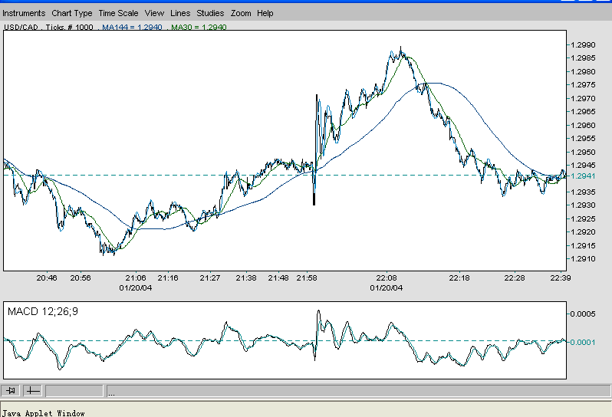612x417 pixels.
Task: Open the Lines menu
Action: (x=180, y=13)
